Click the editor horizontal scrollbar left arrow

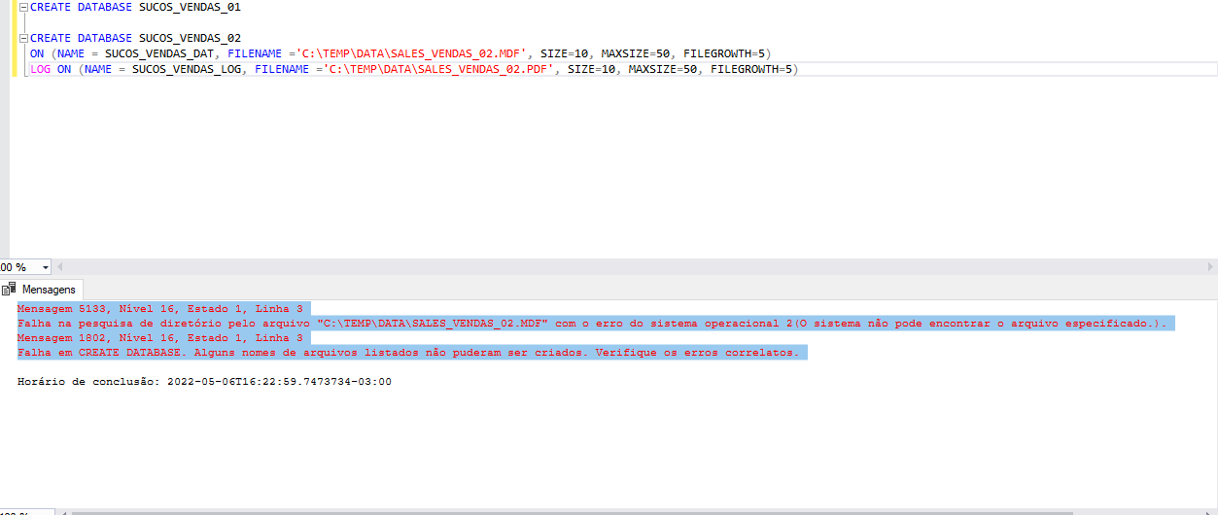click(x=58, y=266)
